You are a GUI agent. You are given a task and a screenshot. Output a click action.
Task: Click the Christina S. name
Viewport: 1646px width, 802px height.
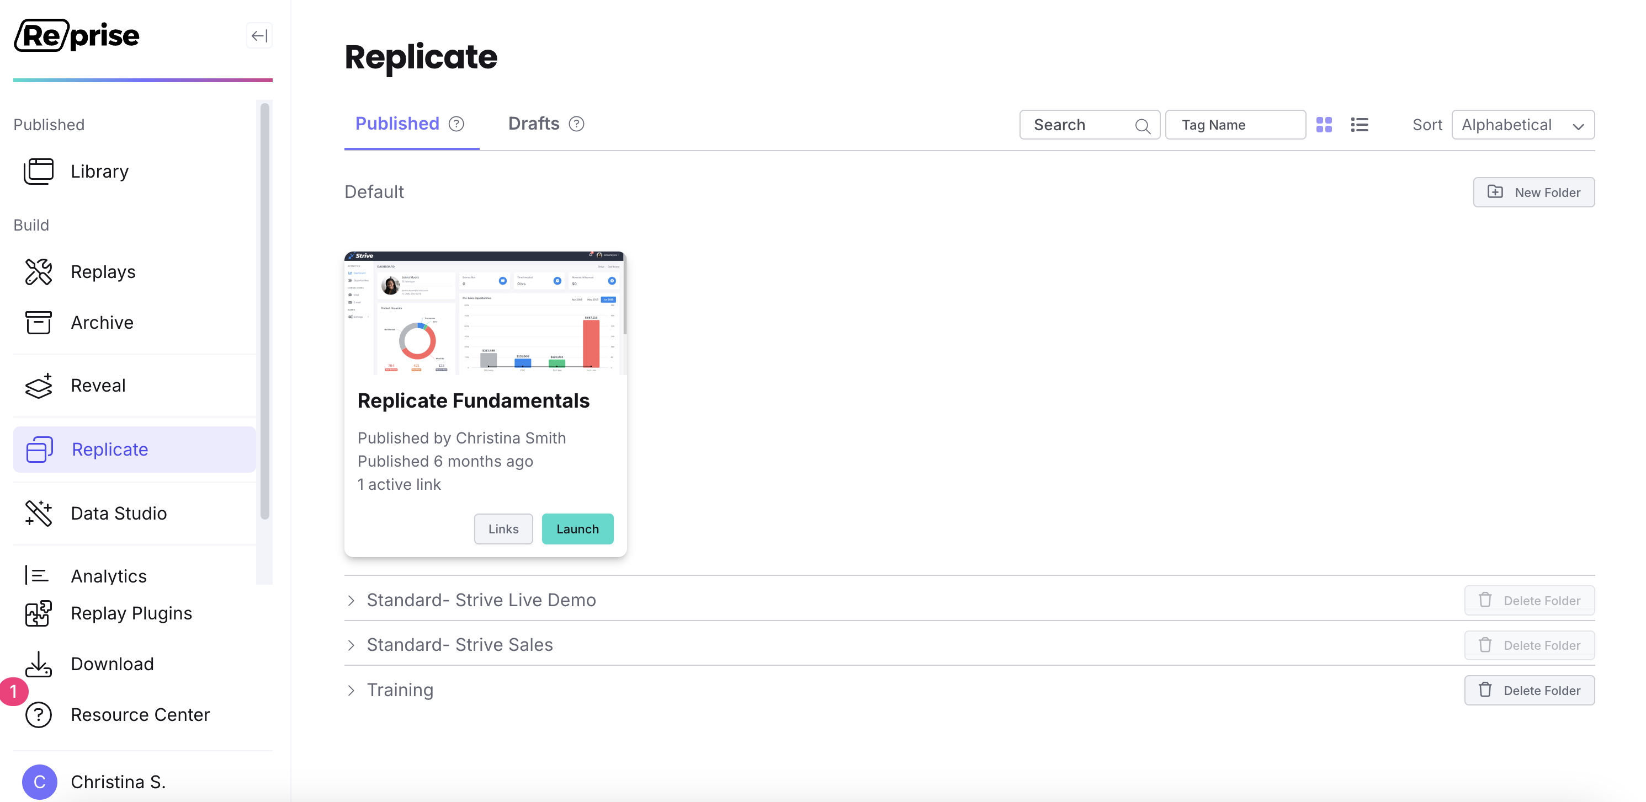pyautogui.click(x=118, y=782)
